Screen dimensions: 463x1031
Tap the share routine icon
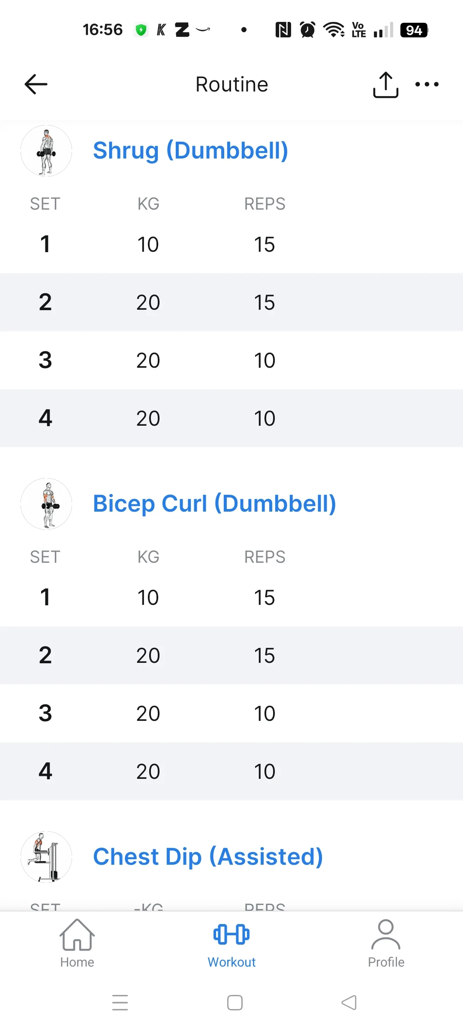coord(385,85)
